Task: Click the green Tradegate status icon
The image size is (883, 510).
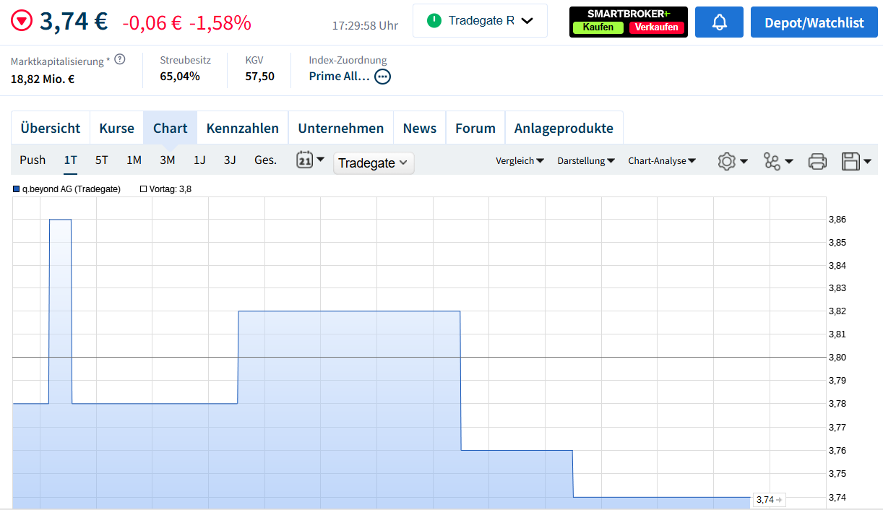Action: [x=434, y=20]
